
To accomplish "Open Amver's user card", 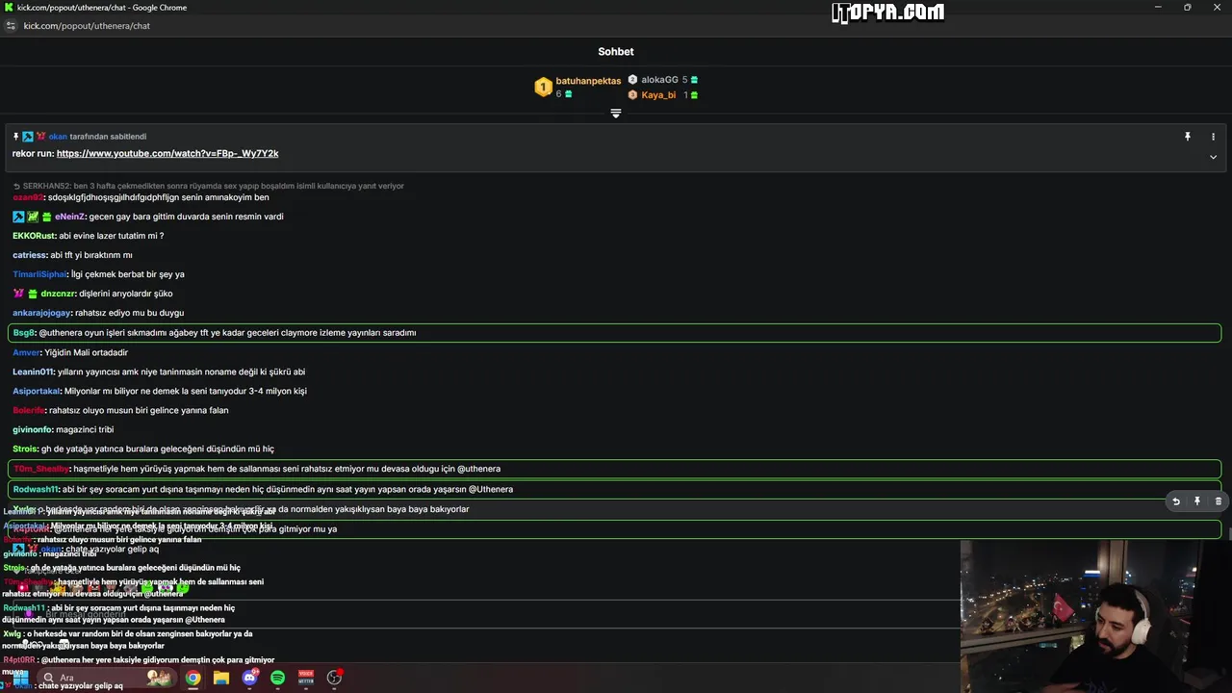I will click(x=26, y=352).
